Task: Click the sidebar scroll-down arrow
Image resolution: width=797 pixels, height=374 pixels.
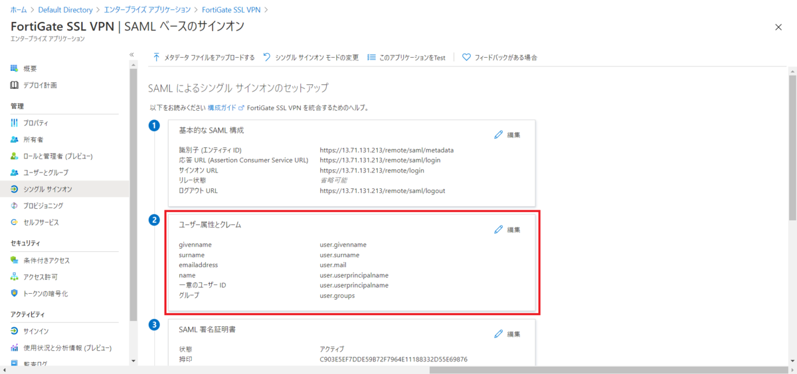Action: point(133,361)
